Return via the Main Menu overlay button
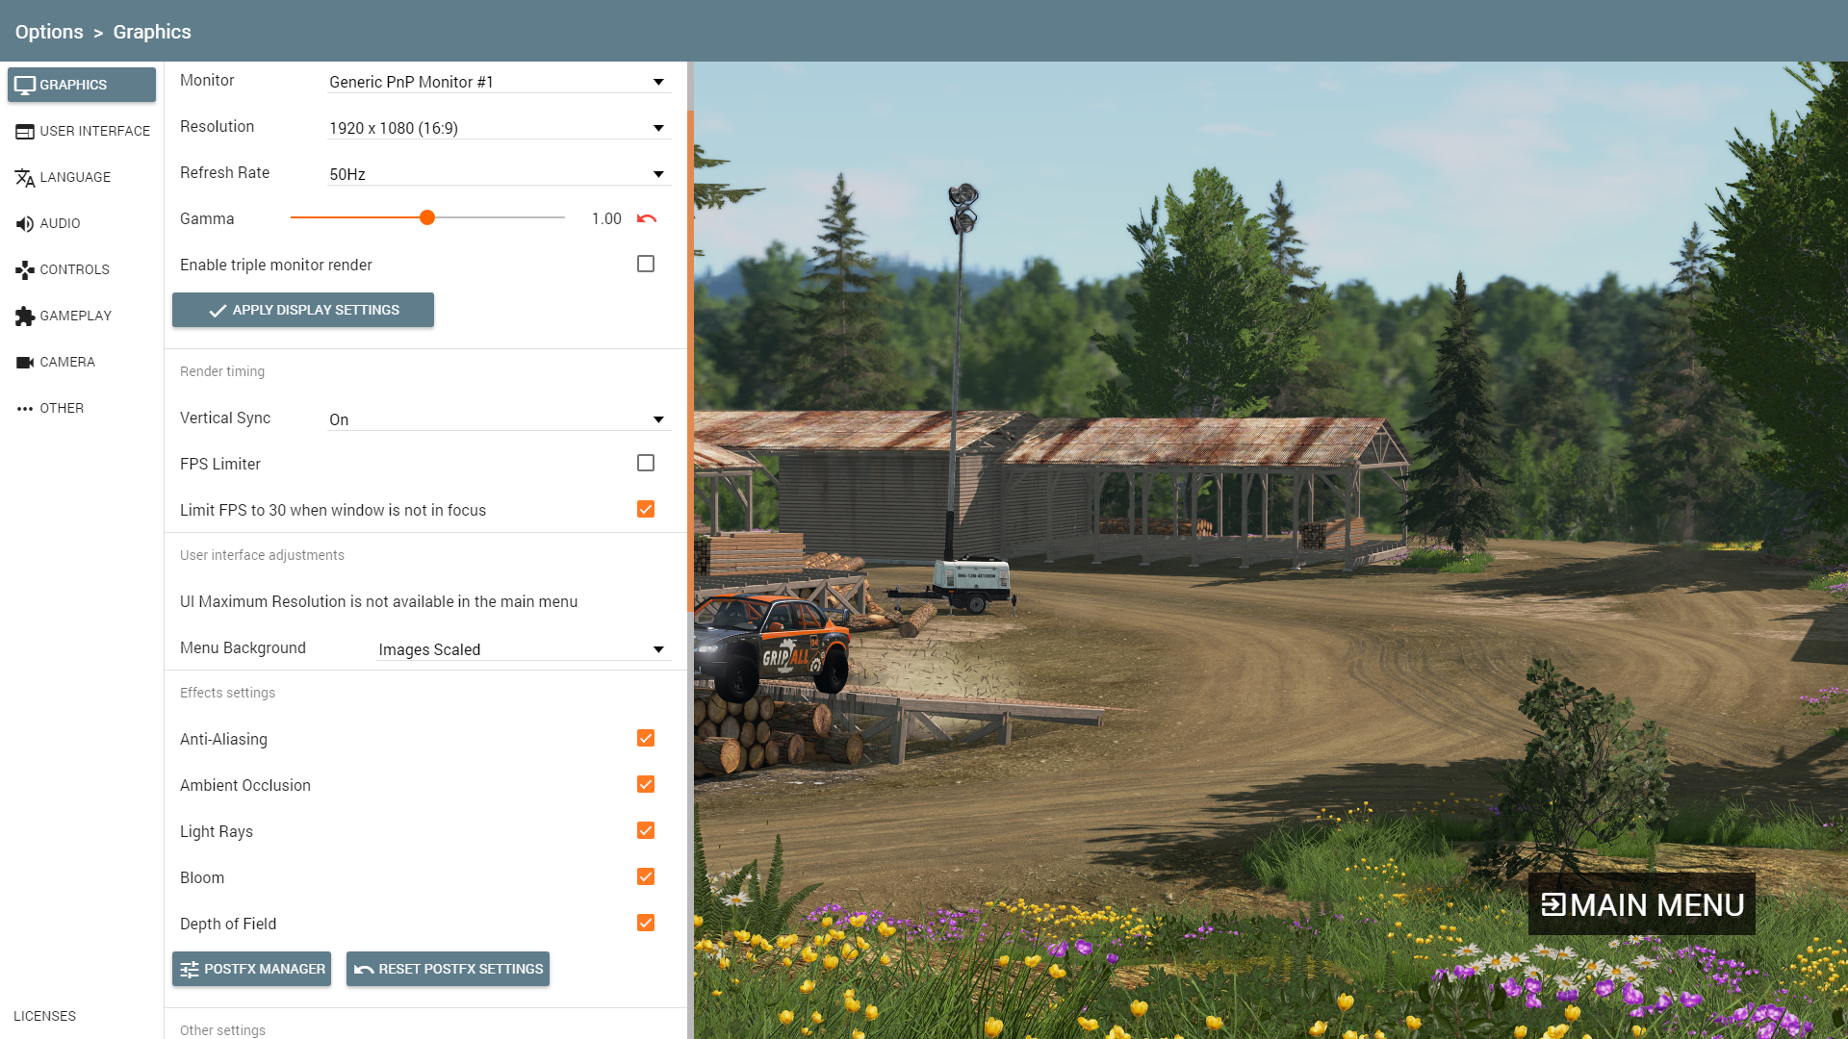This screenshot has height=1039, width=1848. (x=1641, y=904)
